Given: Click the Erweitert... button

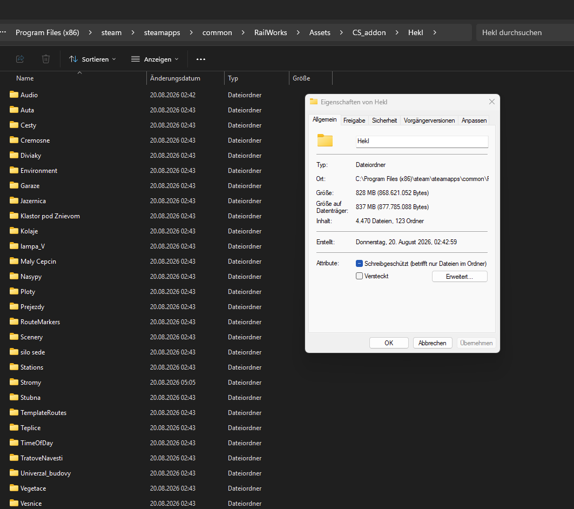Looking at the screenshot, I should [x=460, y=277].
